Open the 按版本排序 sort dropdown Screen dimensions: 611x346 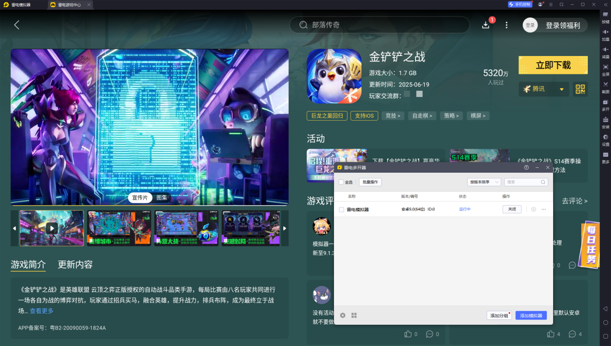pos(484,182)
